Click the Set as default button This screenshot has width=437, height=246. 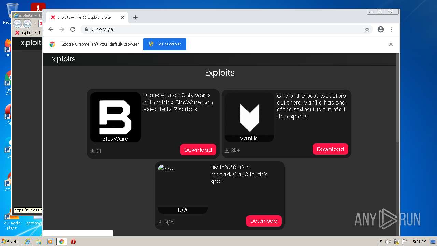pos(165,44)
